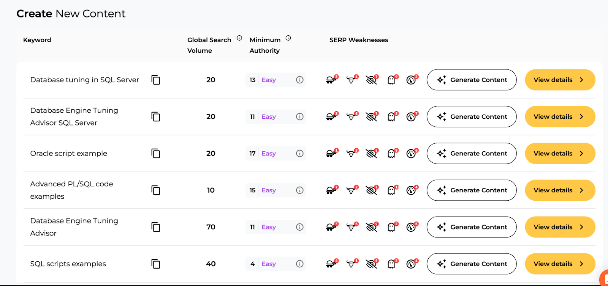Click ghost icon in 'Oracle script example' row
This screenshot has width=608, height=286.
click(x=391, y=154)
